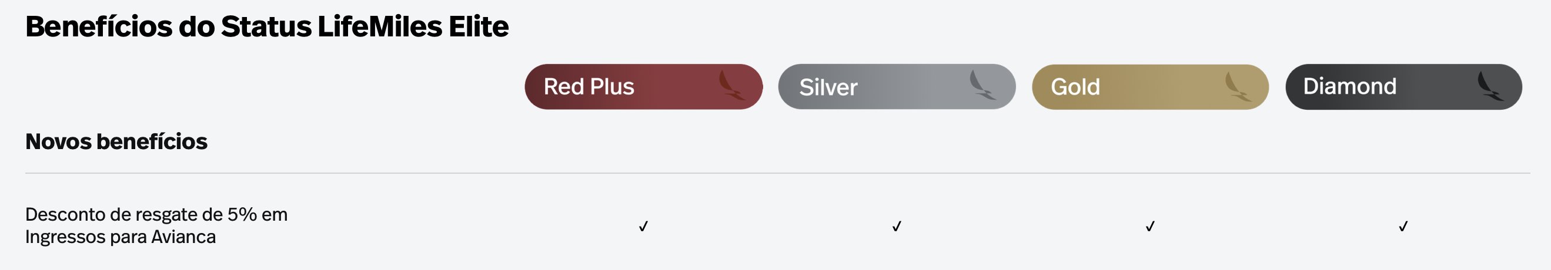Click the Avianca bird icon in Red Plus badge
This screenshot has height=270, width=1551.
731,85
